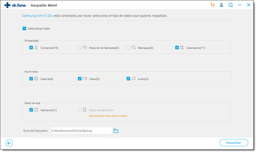Click the Mensajes speech bubble icon

point(133,47)
